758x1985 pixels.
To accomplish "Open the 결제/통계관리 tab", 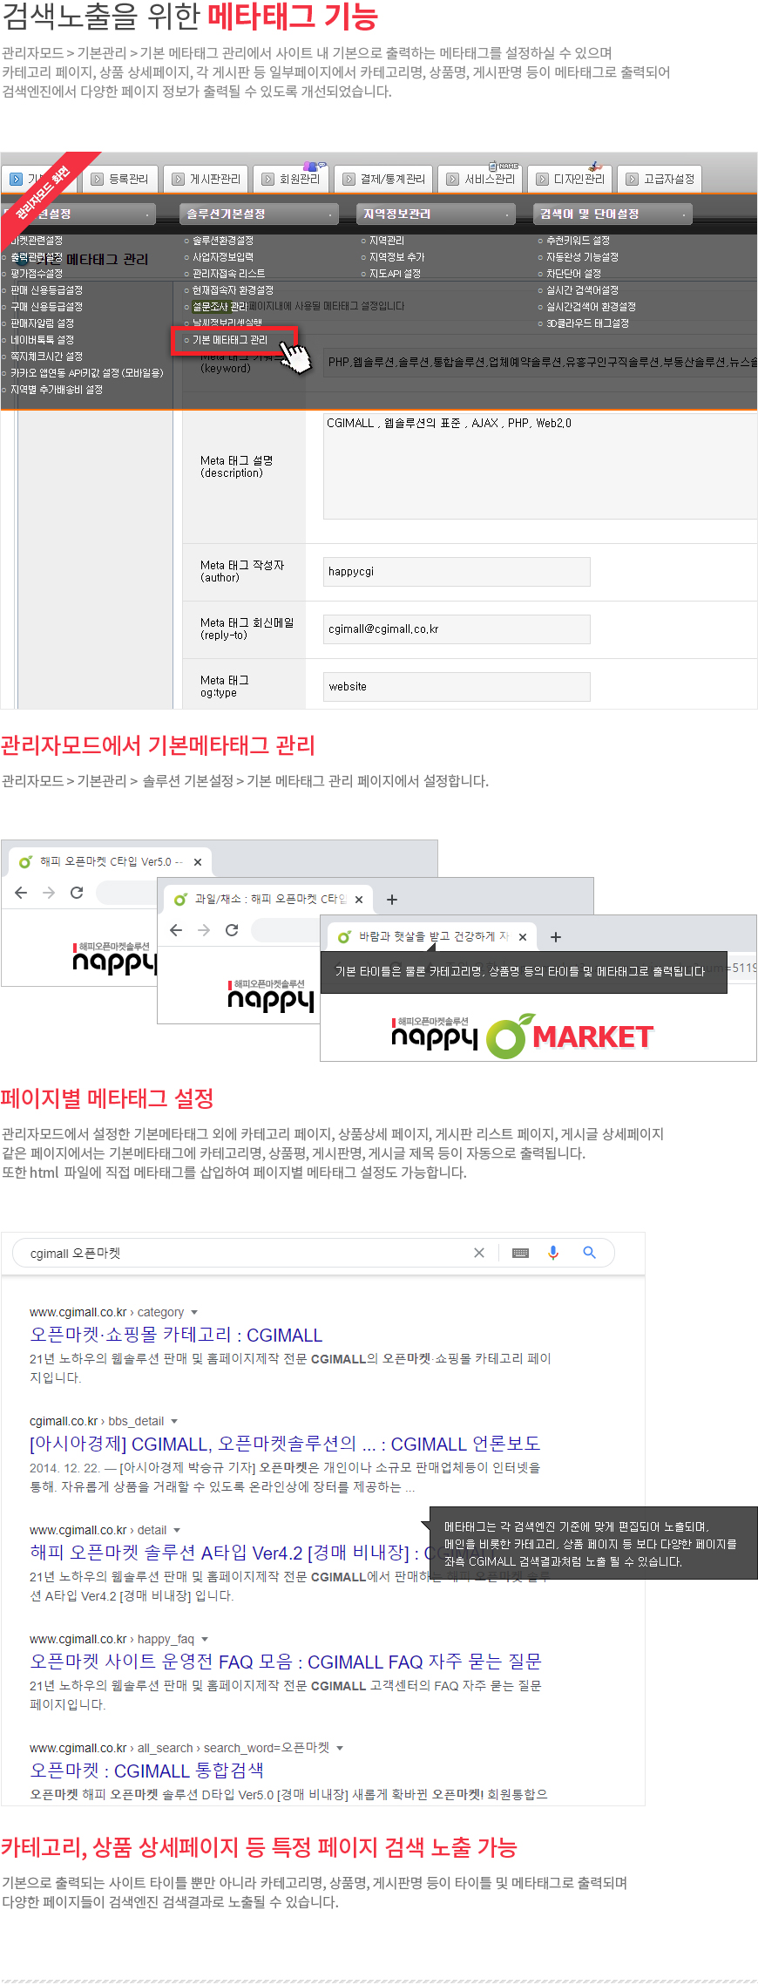I will click(x=383, y=179).
